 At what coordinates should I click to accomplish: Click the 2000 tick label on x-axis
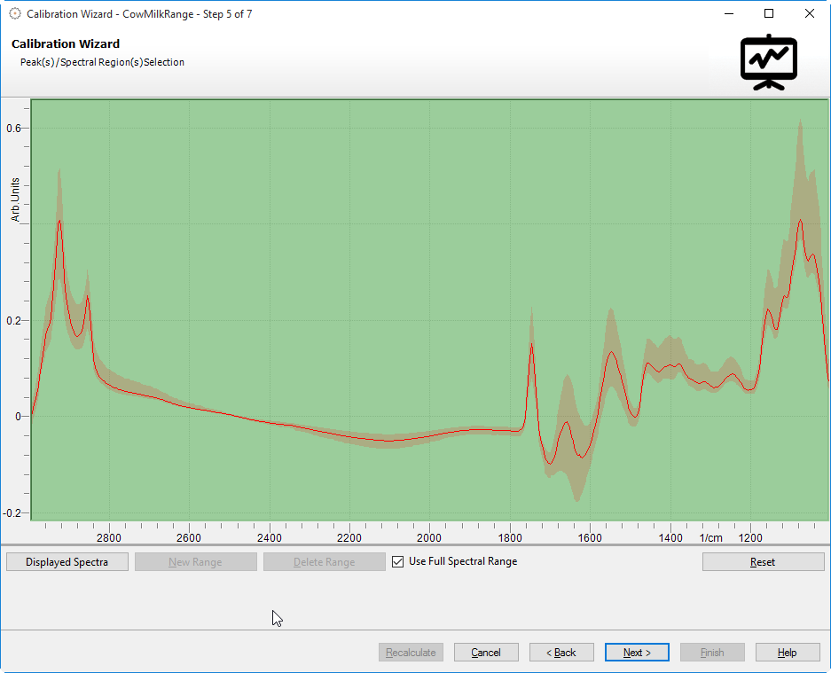[429, 537]
